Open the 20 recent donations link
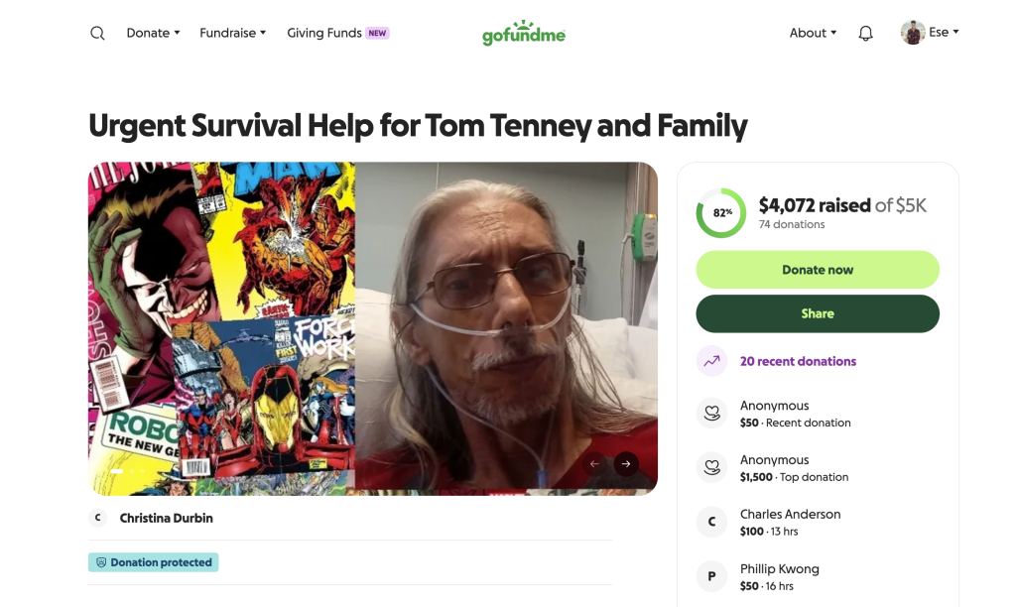Image resolution: width=1016 pixels, height=607 pixels. tap(798, 361)
